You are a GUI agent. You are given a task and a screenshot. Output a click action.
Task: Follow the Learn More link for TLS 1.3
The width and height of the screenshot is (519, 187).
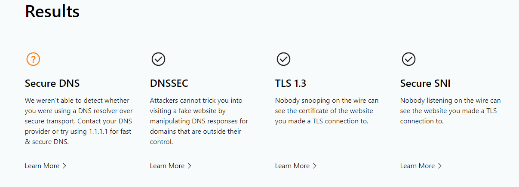292,166
